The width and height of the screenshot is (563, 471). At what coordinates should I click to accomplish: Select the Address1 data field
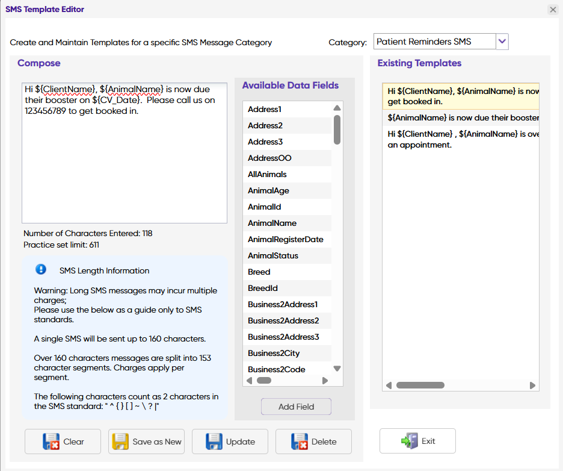point(288,109)
